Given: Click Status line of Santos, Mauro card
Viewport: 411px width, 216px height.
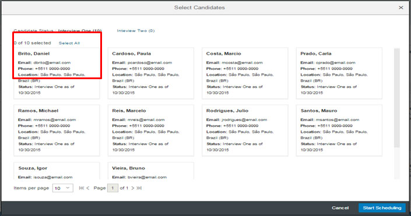Looking at the screenshot, I should point(329,147).
